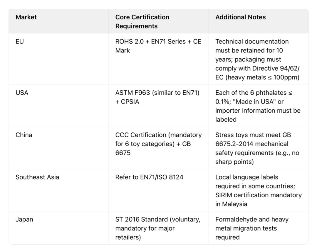Select the Refer to EN71/ISO 8124 cell
317x251 pixels.
149,177
